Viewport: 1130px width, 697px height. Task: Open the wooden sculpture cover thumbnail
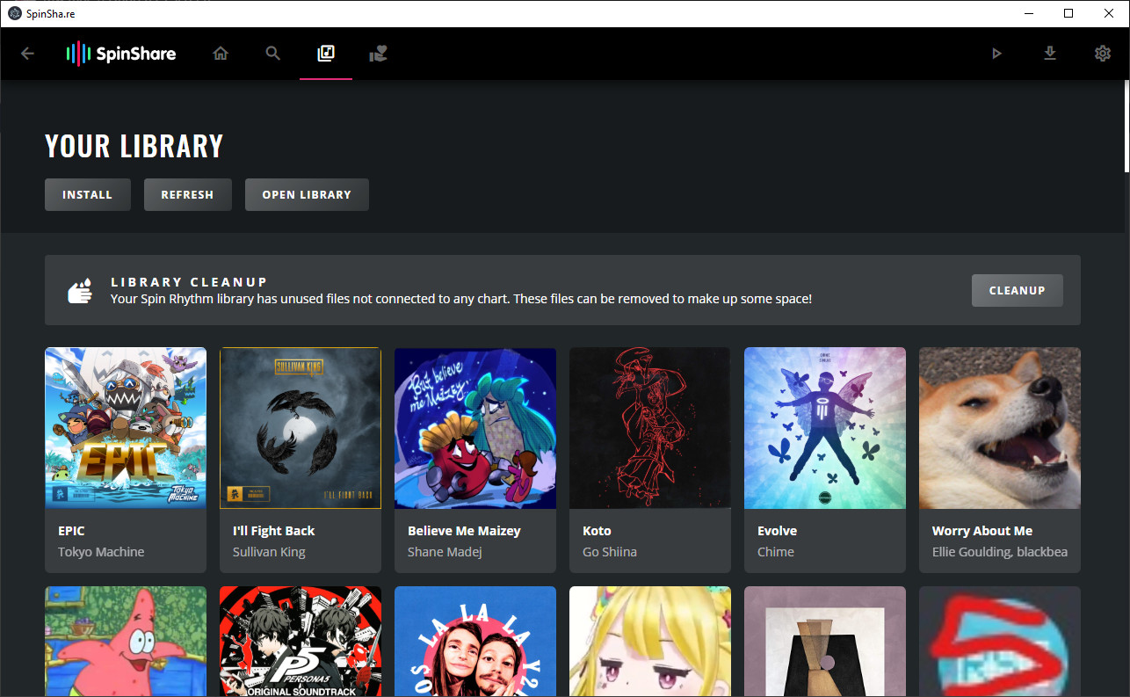[x=825, y=642]
